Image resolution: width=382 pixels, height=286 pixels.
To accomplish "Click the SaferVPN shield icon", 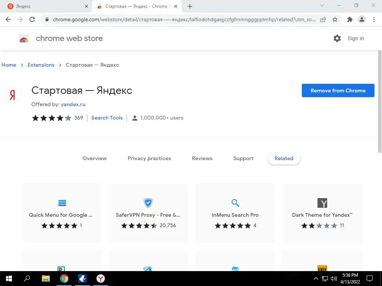I will [x=148, y=203].
